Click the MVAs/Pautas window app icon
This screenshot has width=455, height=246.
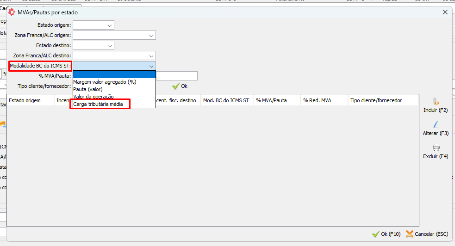[12, 12]
